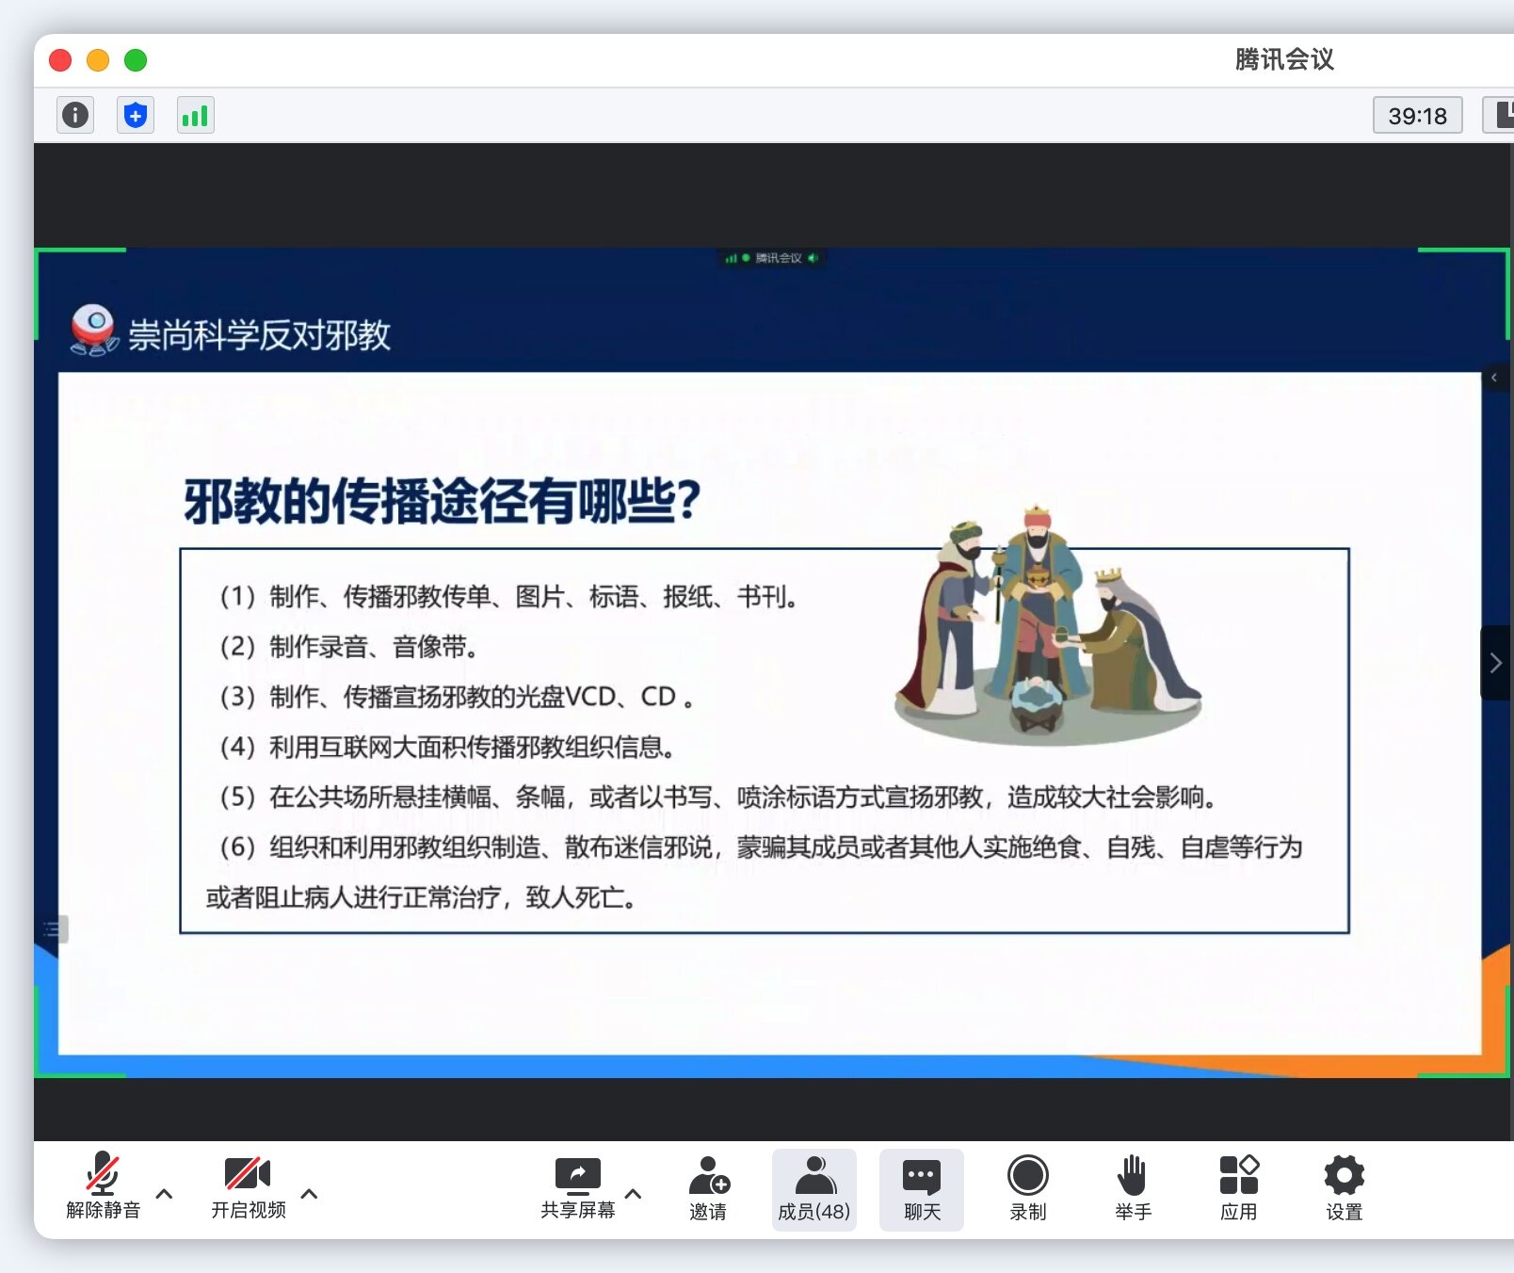The image size is (1514, 1273).
Task: Open the settings gear
Action: (1344, 1188)
